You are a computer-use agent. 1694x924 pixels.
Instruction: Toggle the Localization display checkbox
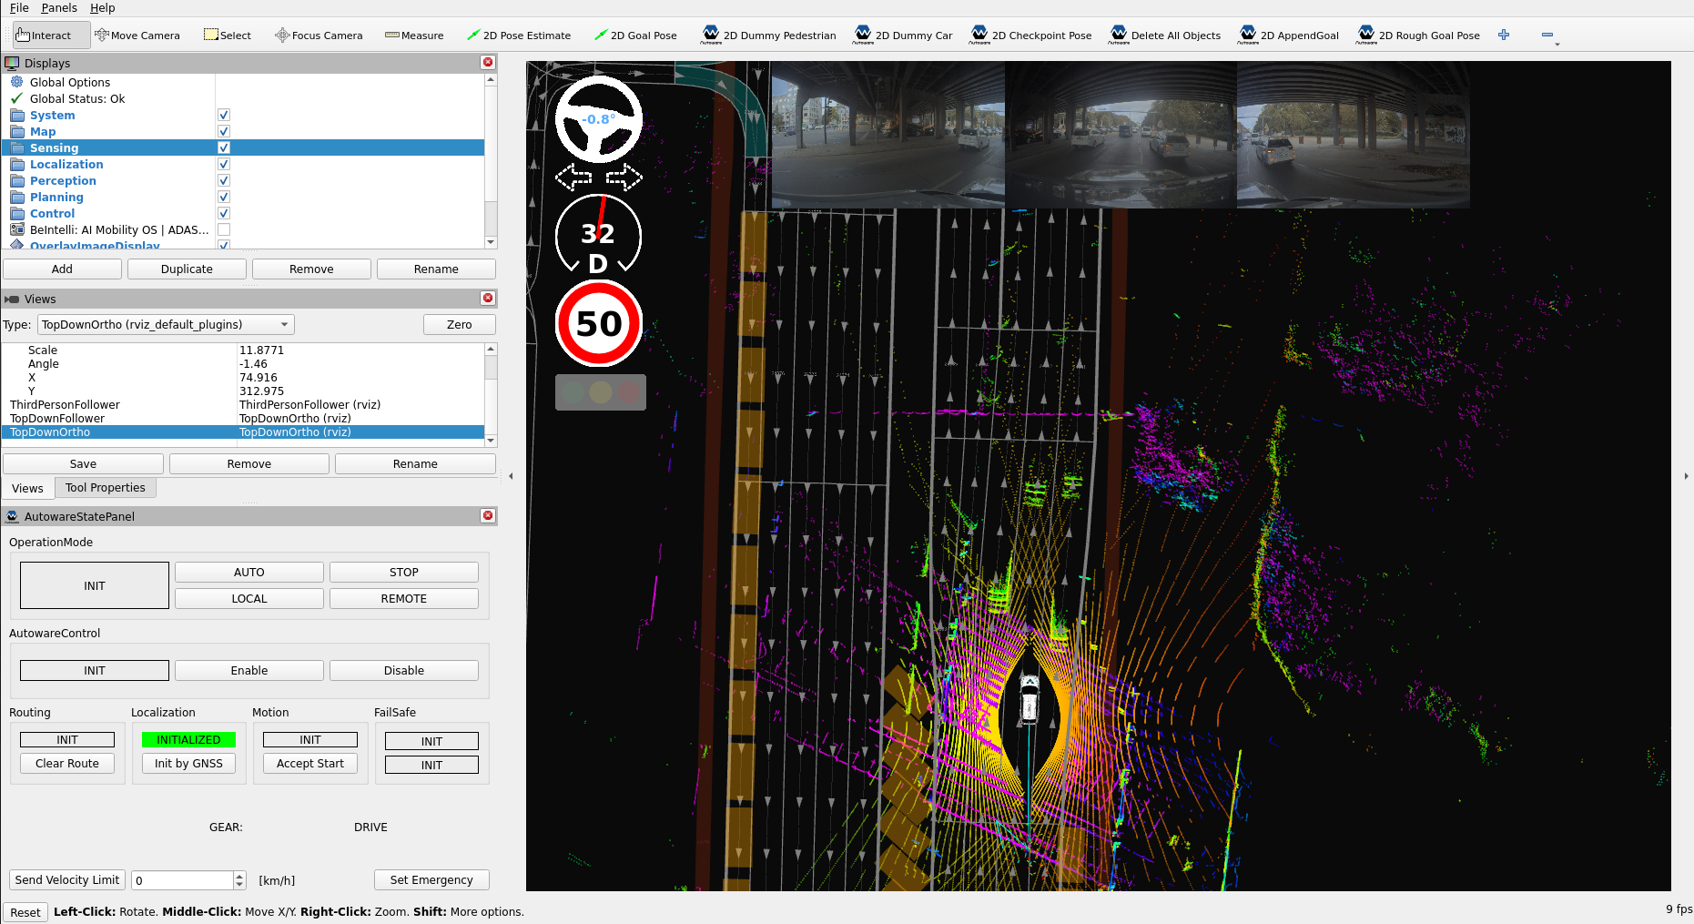click(x=224, y=164)
